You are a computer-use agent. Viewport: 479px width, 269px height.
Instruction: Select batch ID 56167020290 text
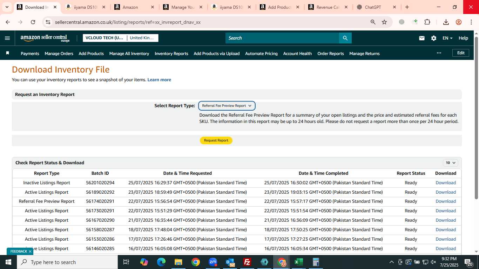100,220
